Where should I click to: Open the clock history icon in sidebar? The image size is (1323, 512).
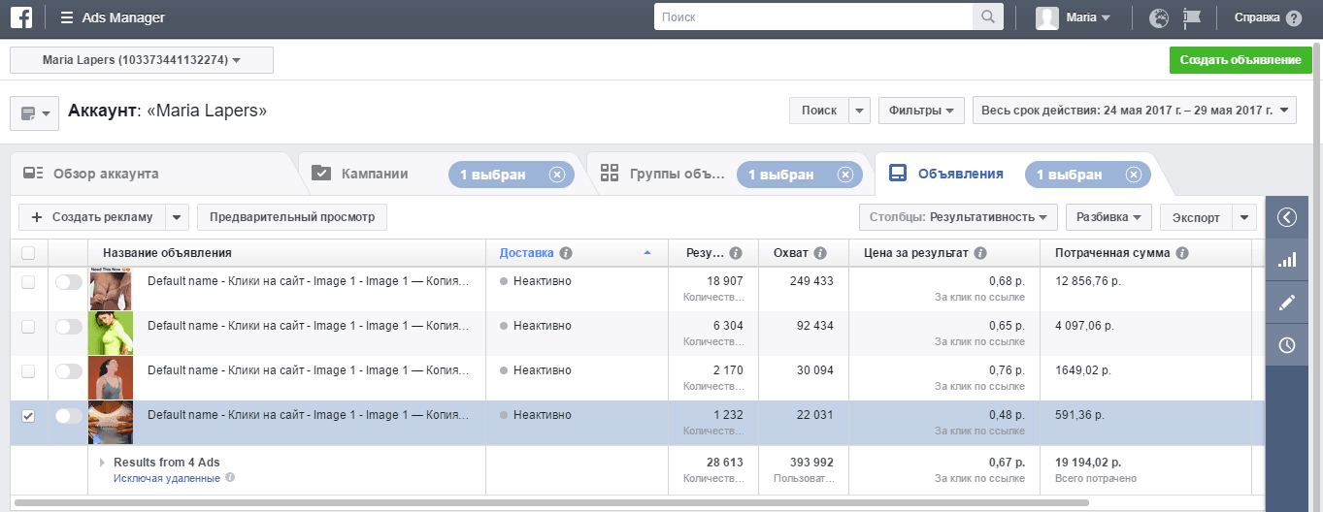tap(1287, 345)
